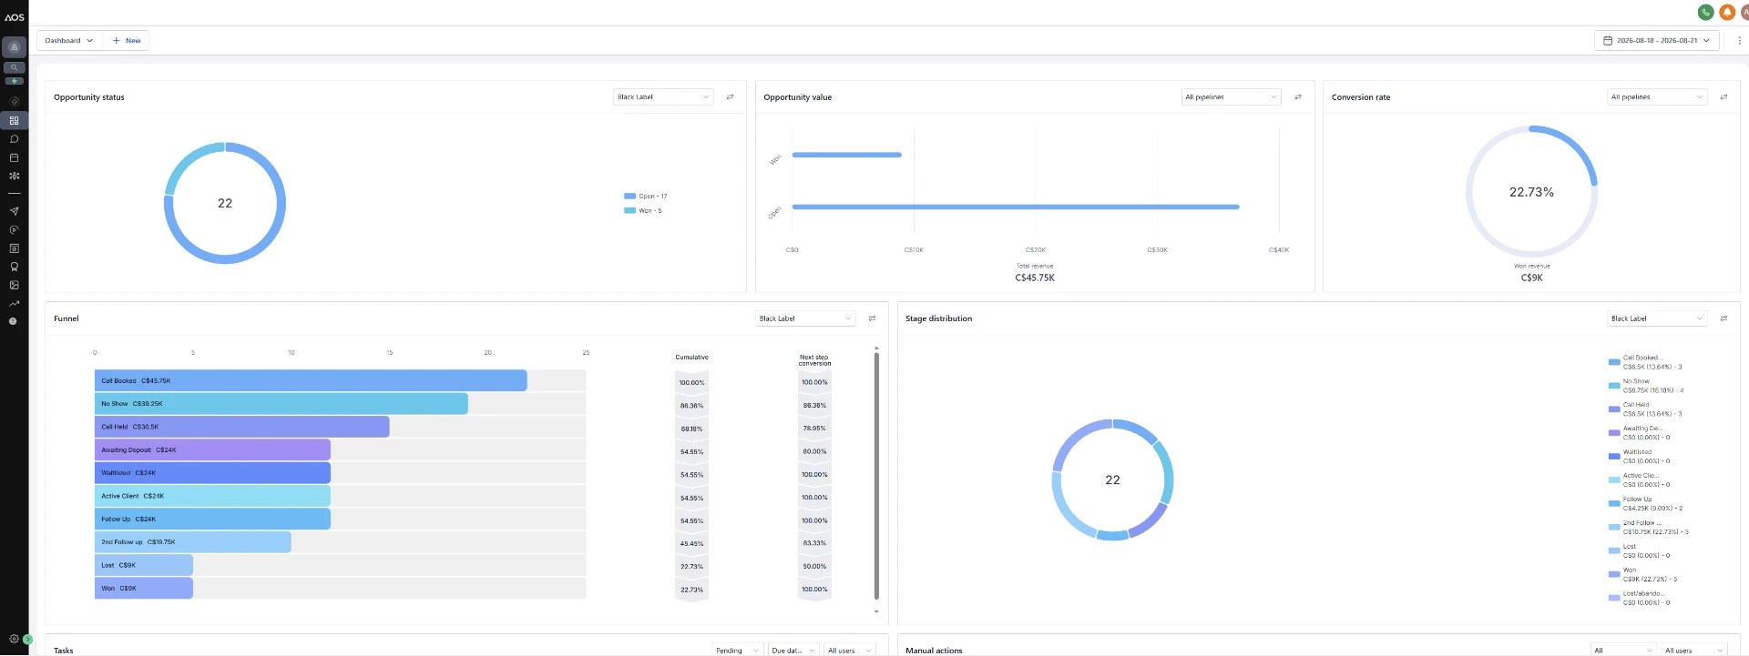The height and width of the screenshot is (656, 1749).
Task: Open the hub-style icon under calendars in sidebar
Action: pyautogui.click(x=14, y=176)
